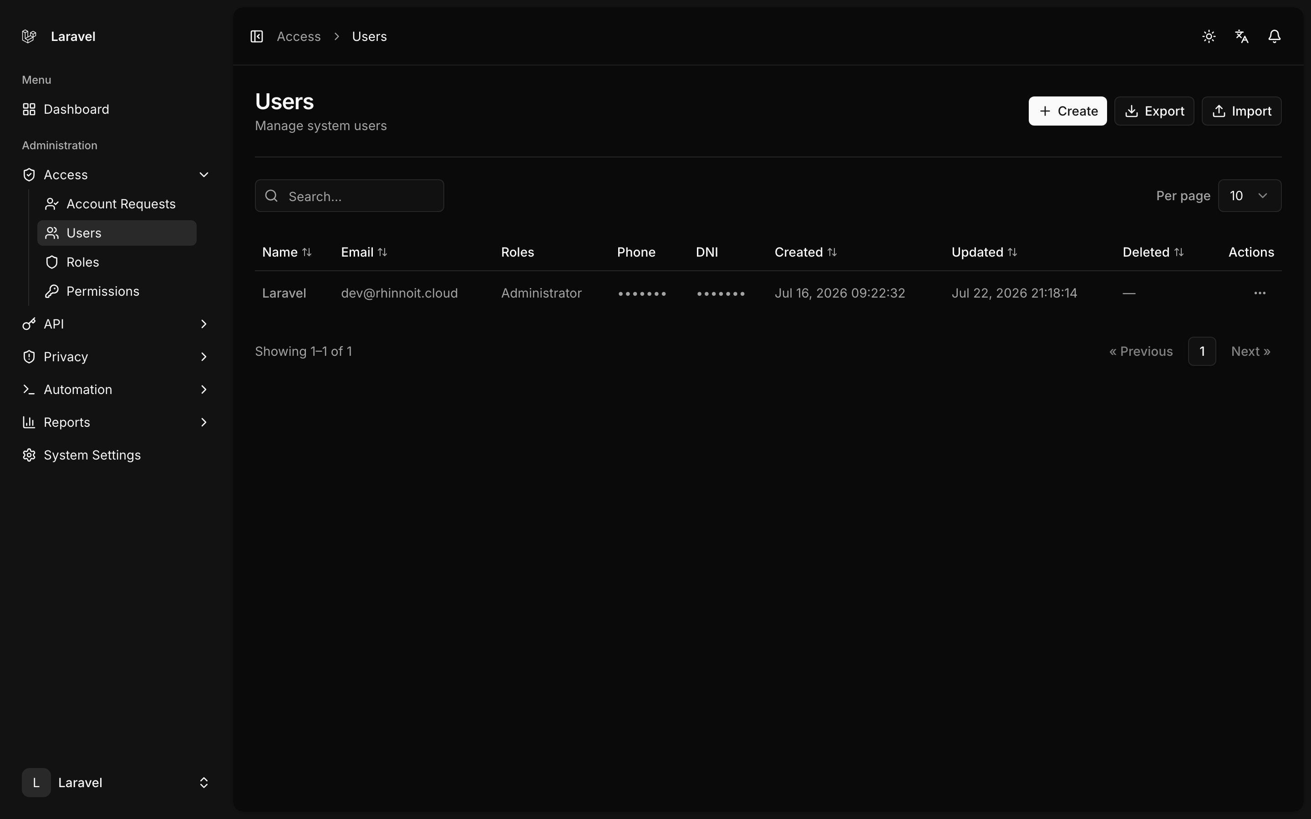Screen dimensions: 1311x819
Task: Click the Reports bar chart icon
Action: pyautogui.click(x=29, y=423)
